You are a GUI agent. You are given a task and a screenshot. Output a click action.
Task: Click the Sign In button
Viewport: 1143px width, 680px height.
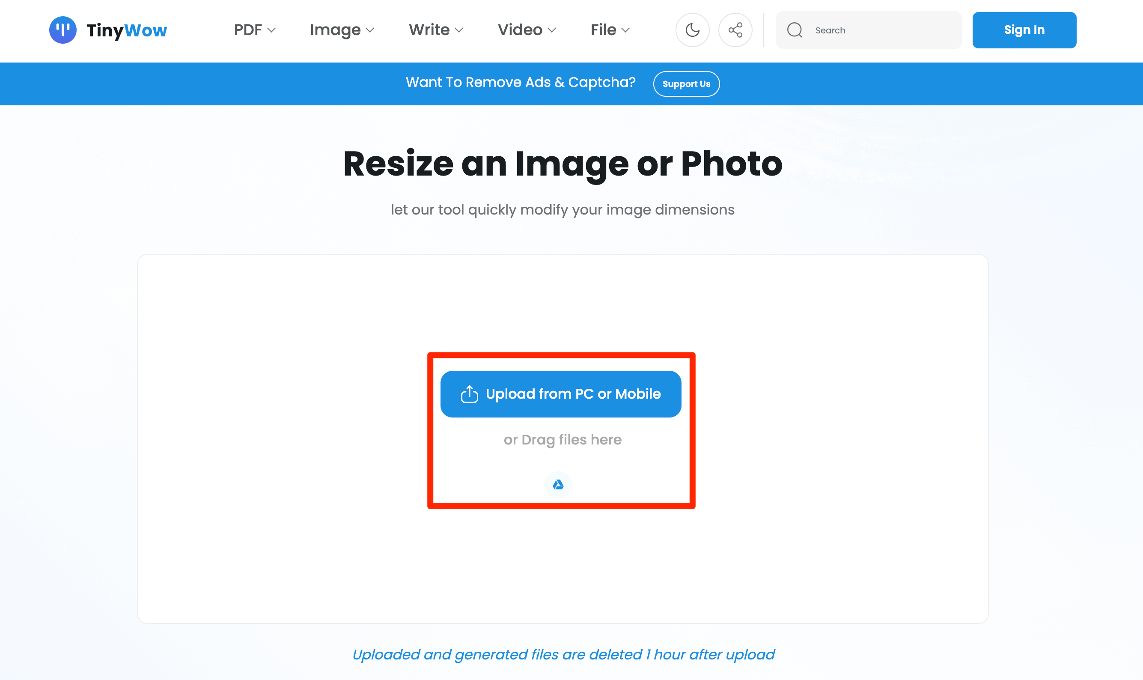[x=1024, y=30]
